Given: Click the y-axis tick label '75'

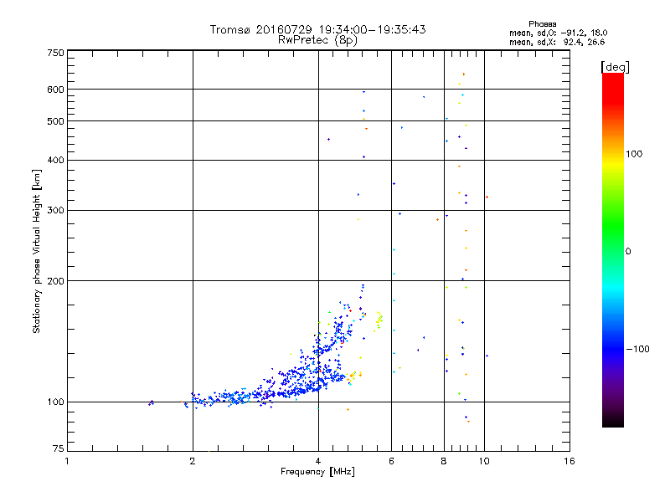Looking at the screenshot, I should (x=59, y=448).
